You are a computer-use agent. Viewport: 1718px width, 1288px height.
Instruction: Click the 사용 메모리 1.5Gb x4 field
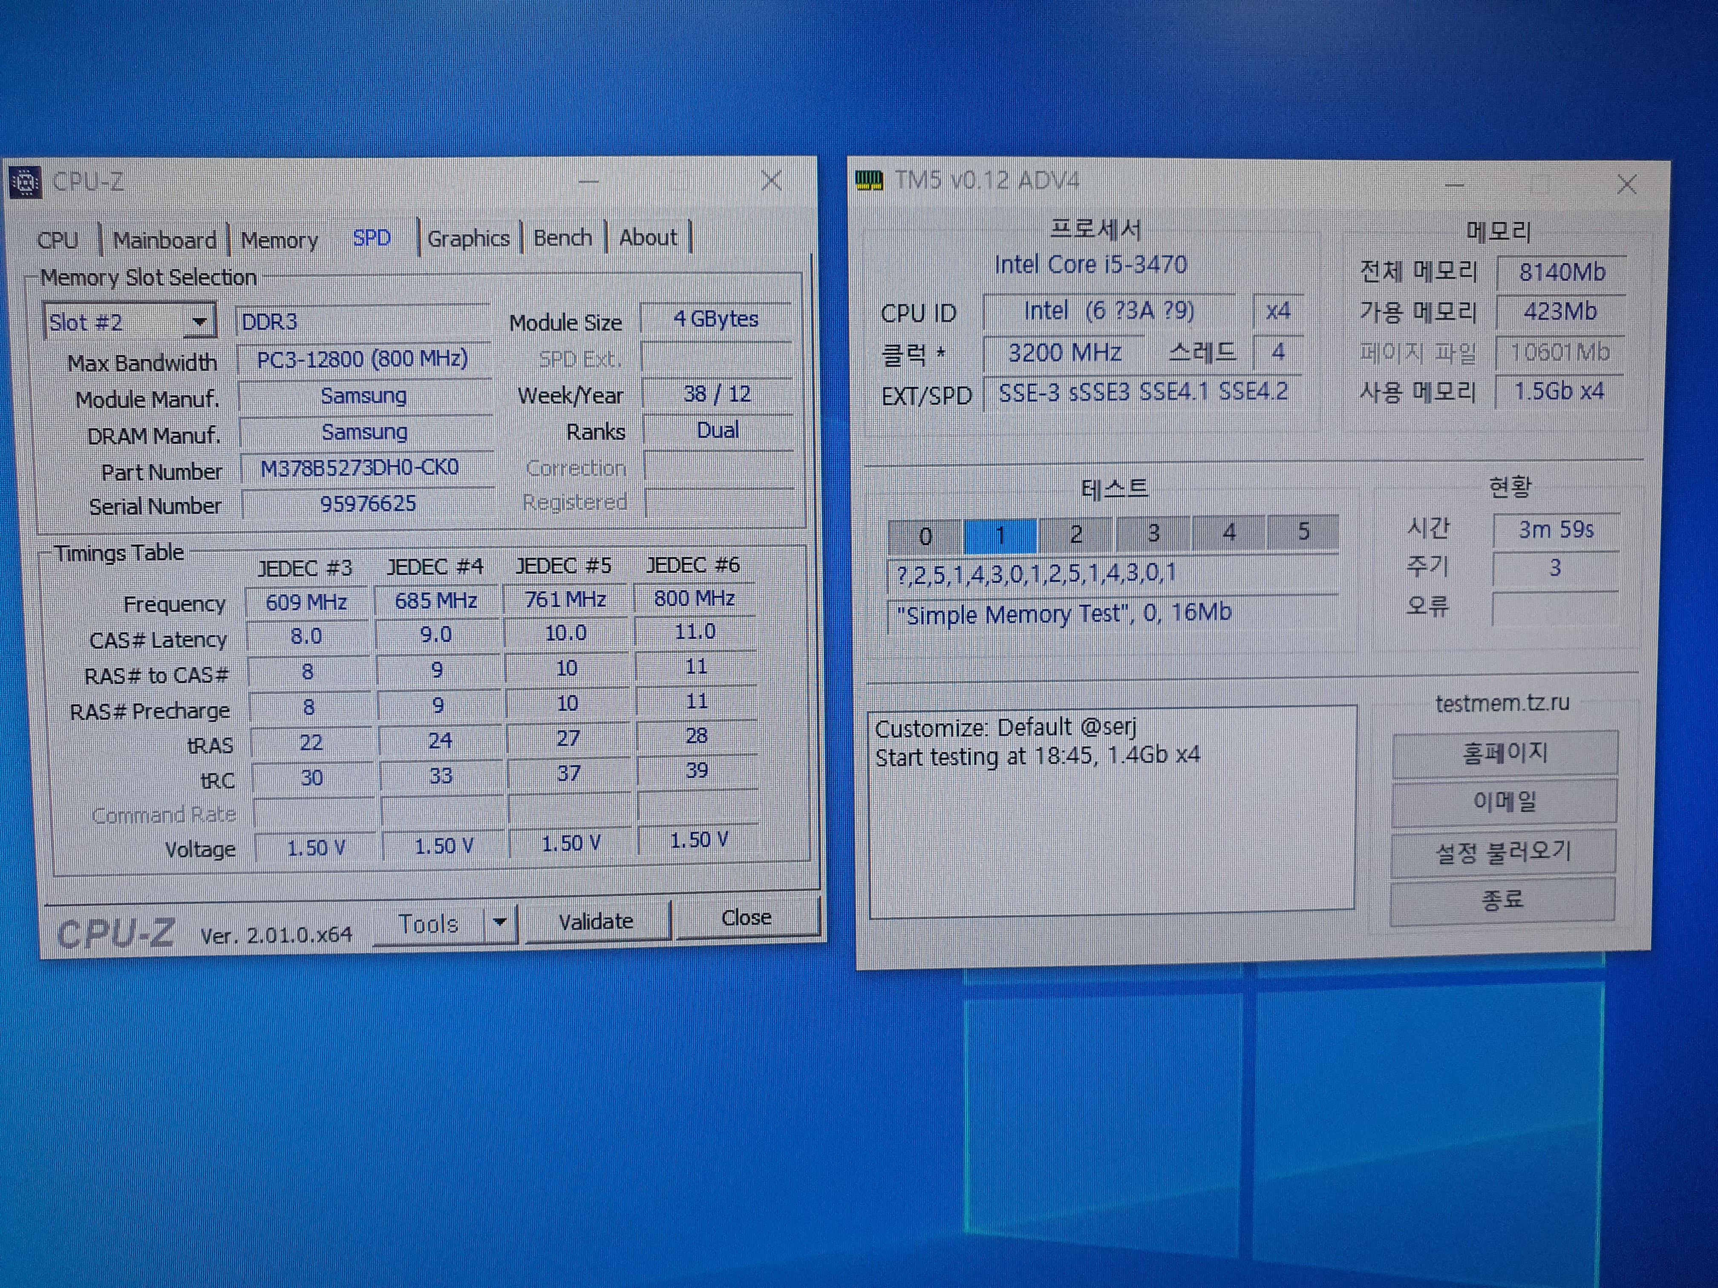(x=1559, y=391)
